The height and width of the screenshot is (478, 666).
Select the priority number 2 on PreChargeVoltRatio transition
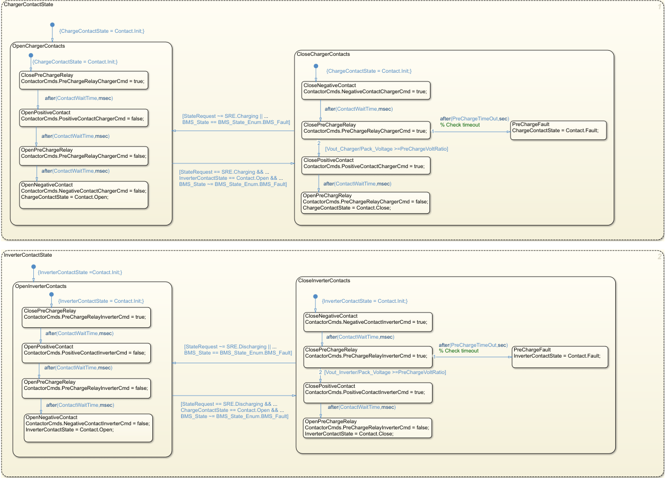(x=319, y=143)
